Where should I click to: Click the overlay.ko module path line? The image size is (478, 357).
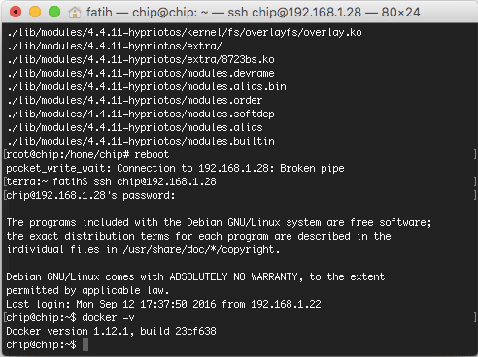click(185, 32)
